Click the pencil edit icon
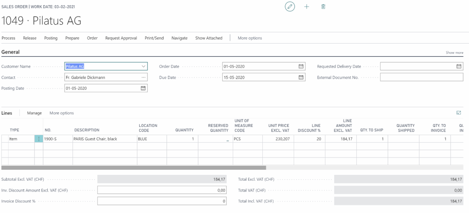 coord(290,7)
